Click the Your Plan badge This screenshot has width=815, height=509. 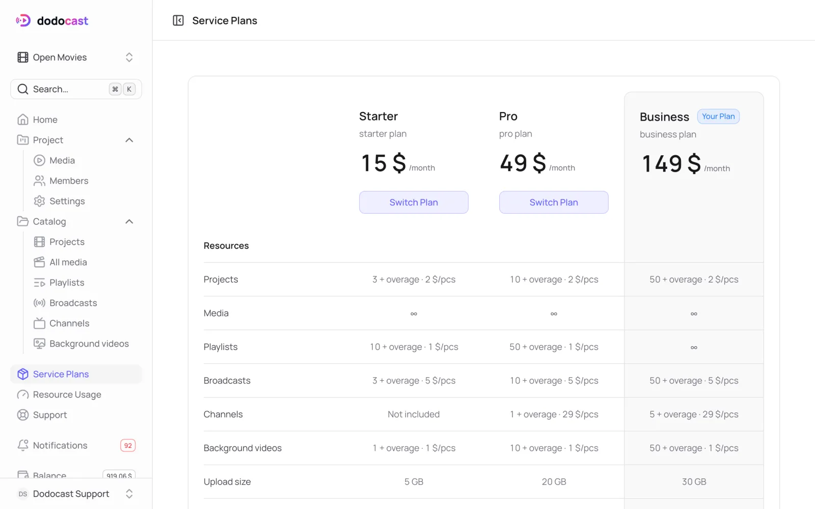718,117
